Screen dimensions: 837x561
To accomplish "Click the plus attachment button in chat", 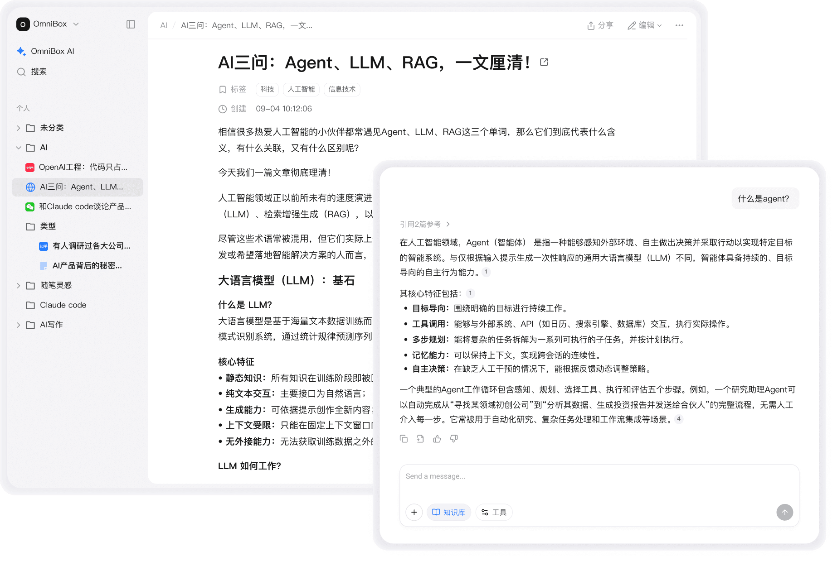I will (414, 512).
